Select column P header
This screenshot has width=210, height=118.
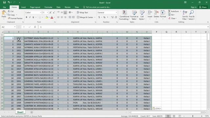[157, 32]
